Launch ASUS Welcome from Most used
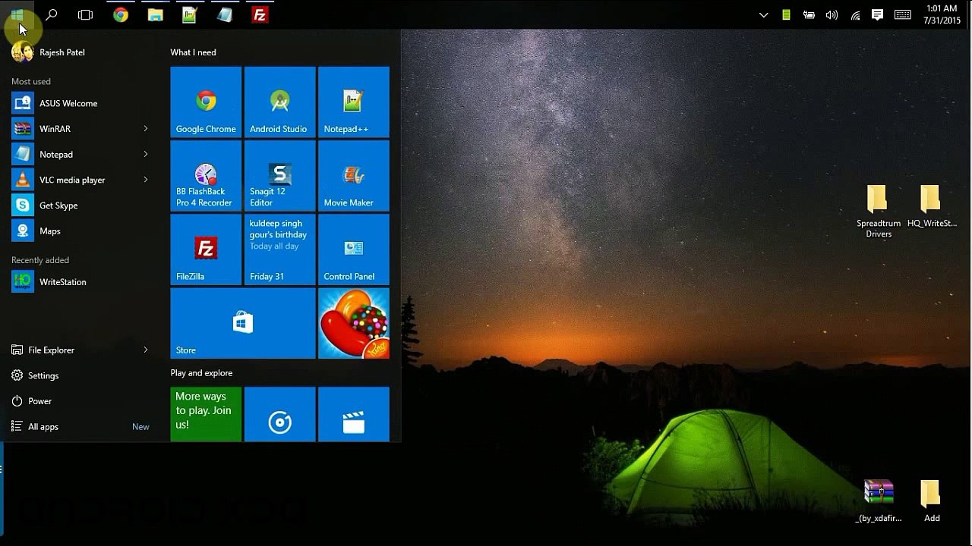Viewport: 972px width, 546px height. 80,103
